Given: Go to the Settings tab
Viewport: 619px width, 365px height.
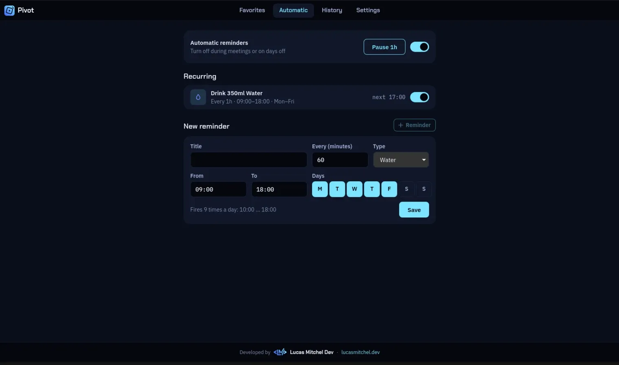Looking at the screenshot, I should pyautogui.click(x=368, y=10).
